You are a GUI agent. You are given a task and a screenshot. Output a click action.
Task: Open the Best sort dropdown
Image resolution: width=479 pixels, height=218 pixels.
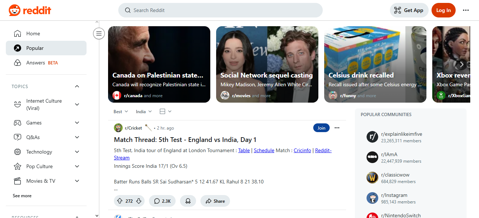click(x=121, y=111)
